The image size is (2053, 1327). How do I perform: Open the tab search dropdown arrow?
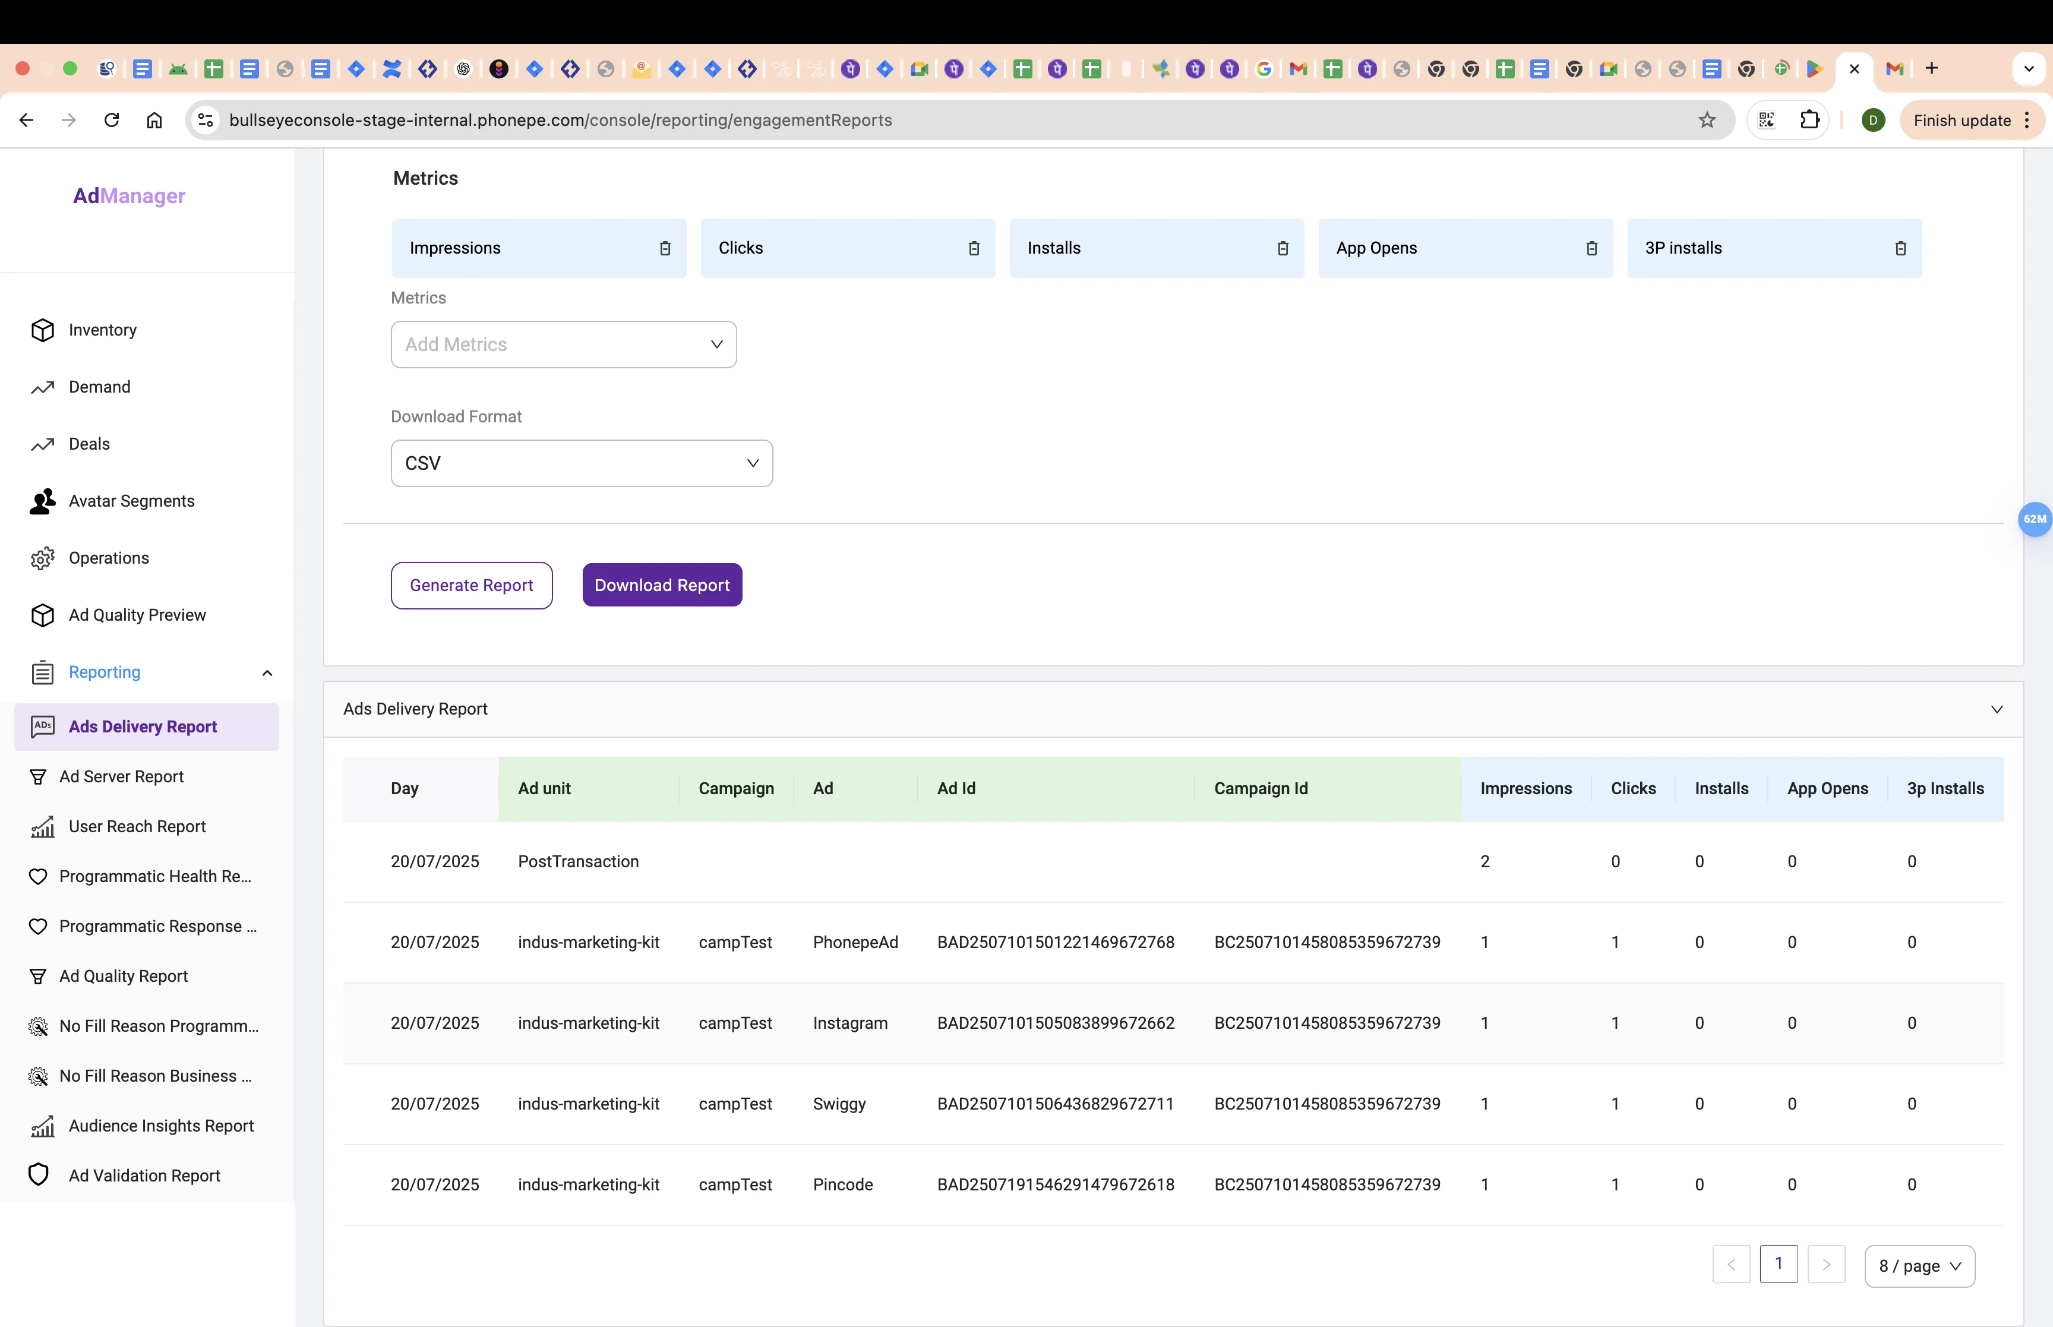pos(2029,69)
